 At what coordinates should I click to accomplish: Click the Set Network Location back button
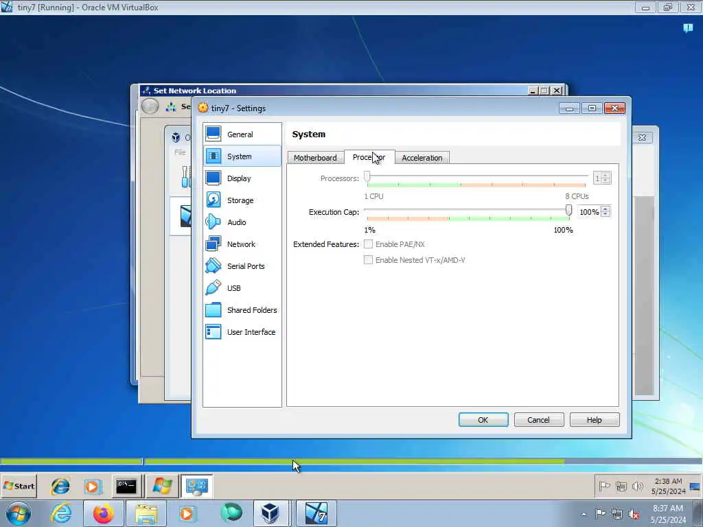150,106
